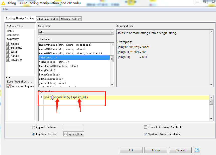Screen dimensions: 216x155
Task: Click the knime.workspace flow variable icon
Action: (x=8, y=86)
